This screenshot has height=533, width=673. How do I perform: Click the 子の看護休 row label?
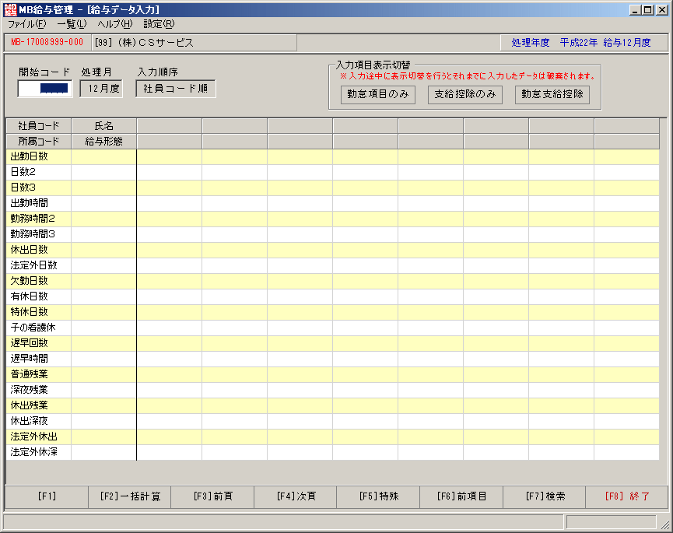click(39, 328)
